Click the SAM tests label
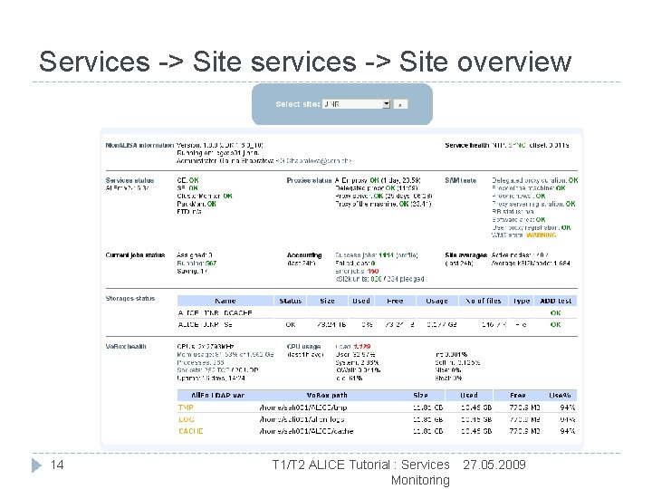This screenshot has height=489, width=652. pyautogui.click(x=461, y=180)
